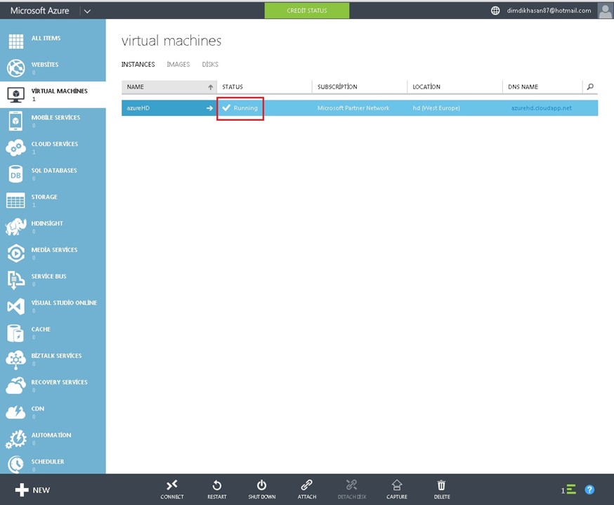614x505 pixels.
Task: Capture the virtual machine image
Action: point(396,488)
